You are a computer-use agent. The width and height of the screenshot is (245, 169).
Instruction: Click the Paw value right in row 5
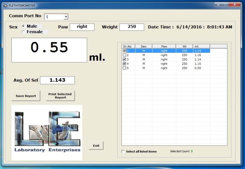coord(164,68)
